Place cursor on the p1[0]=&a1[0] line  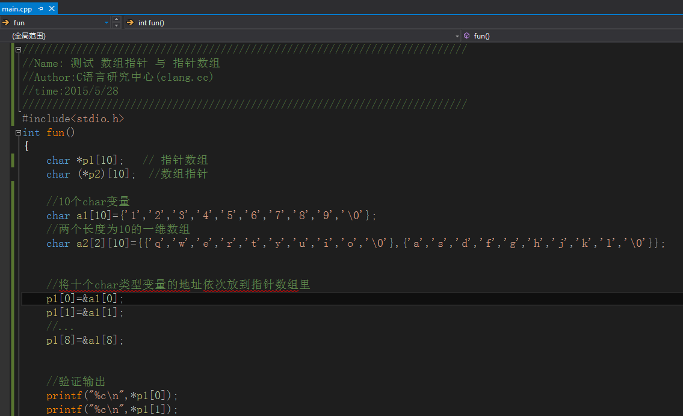pyautogui.click(x=85, y=299)
